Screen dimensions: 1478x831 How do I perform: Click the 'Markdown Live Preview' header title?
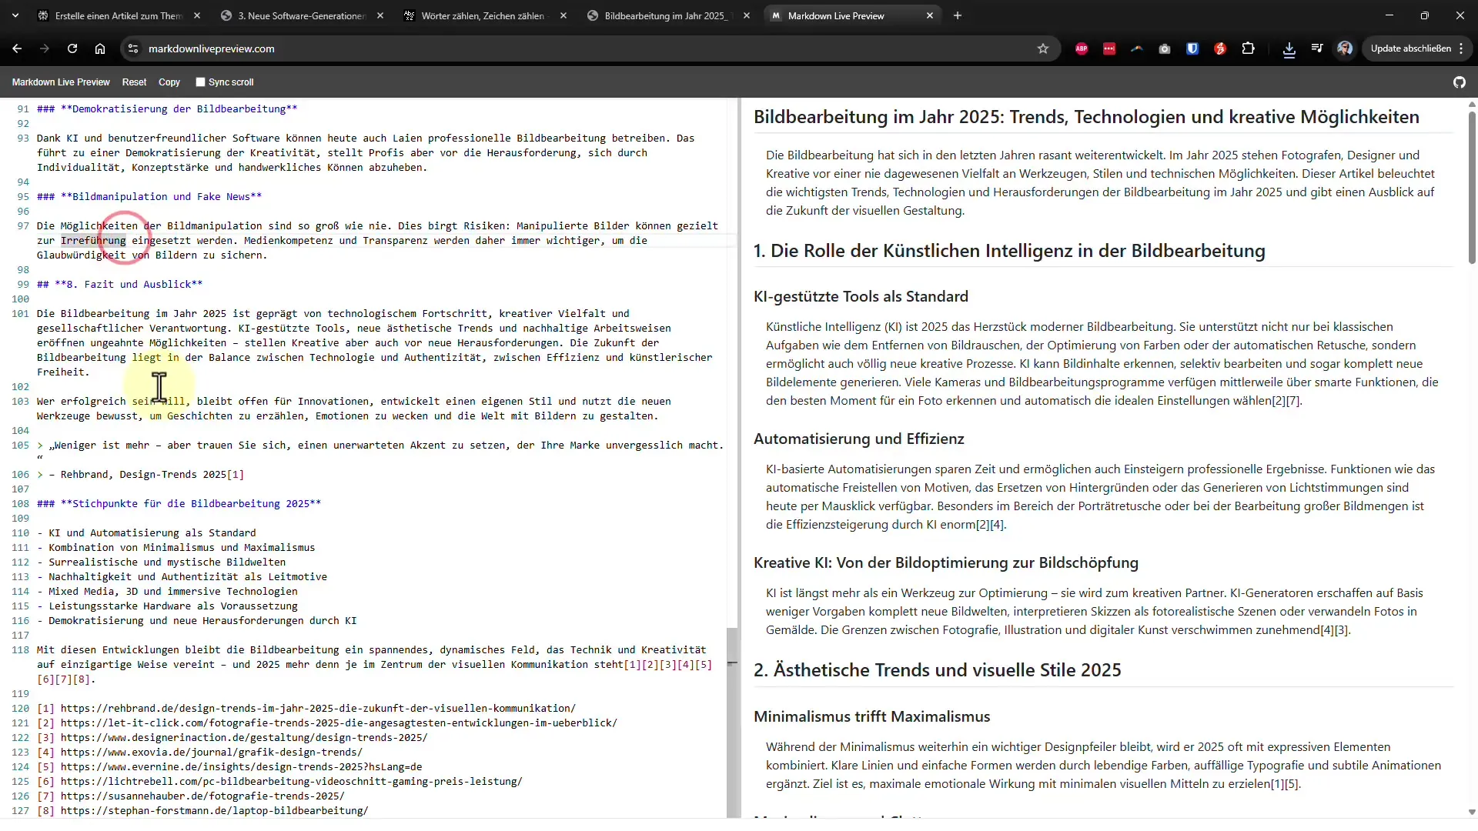click(61, 82)
